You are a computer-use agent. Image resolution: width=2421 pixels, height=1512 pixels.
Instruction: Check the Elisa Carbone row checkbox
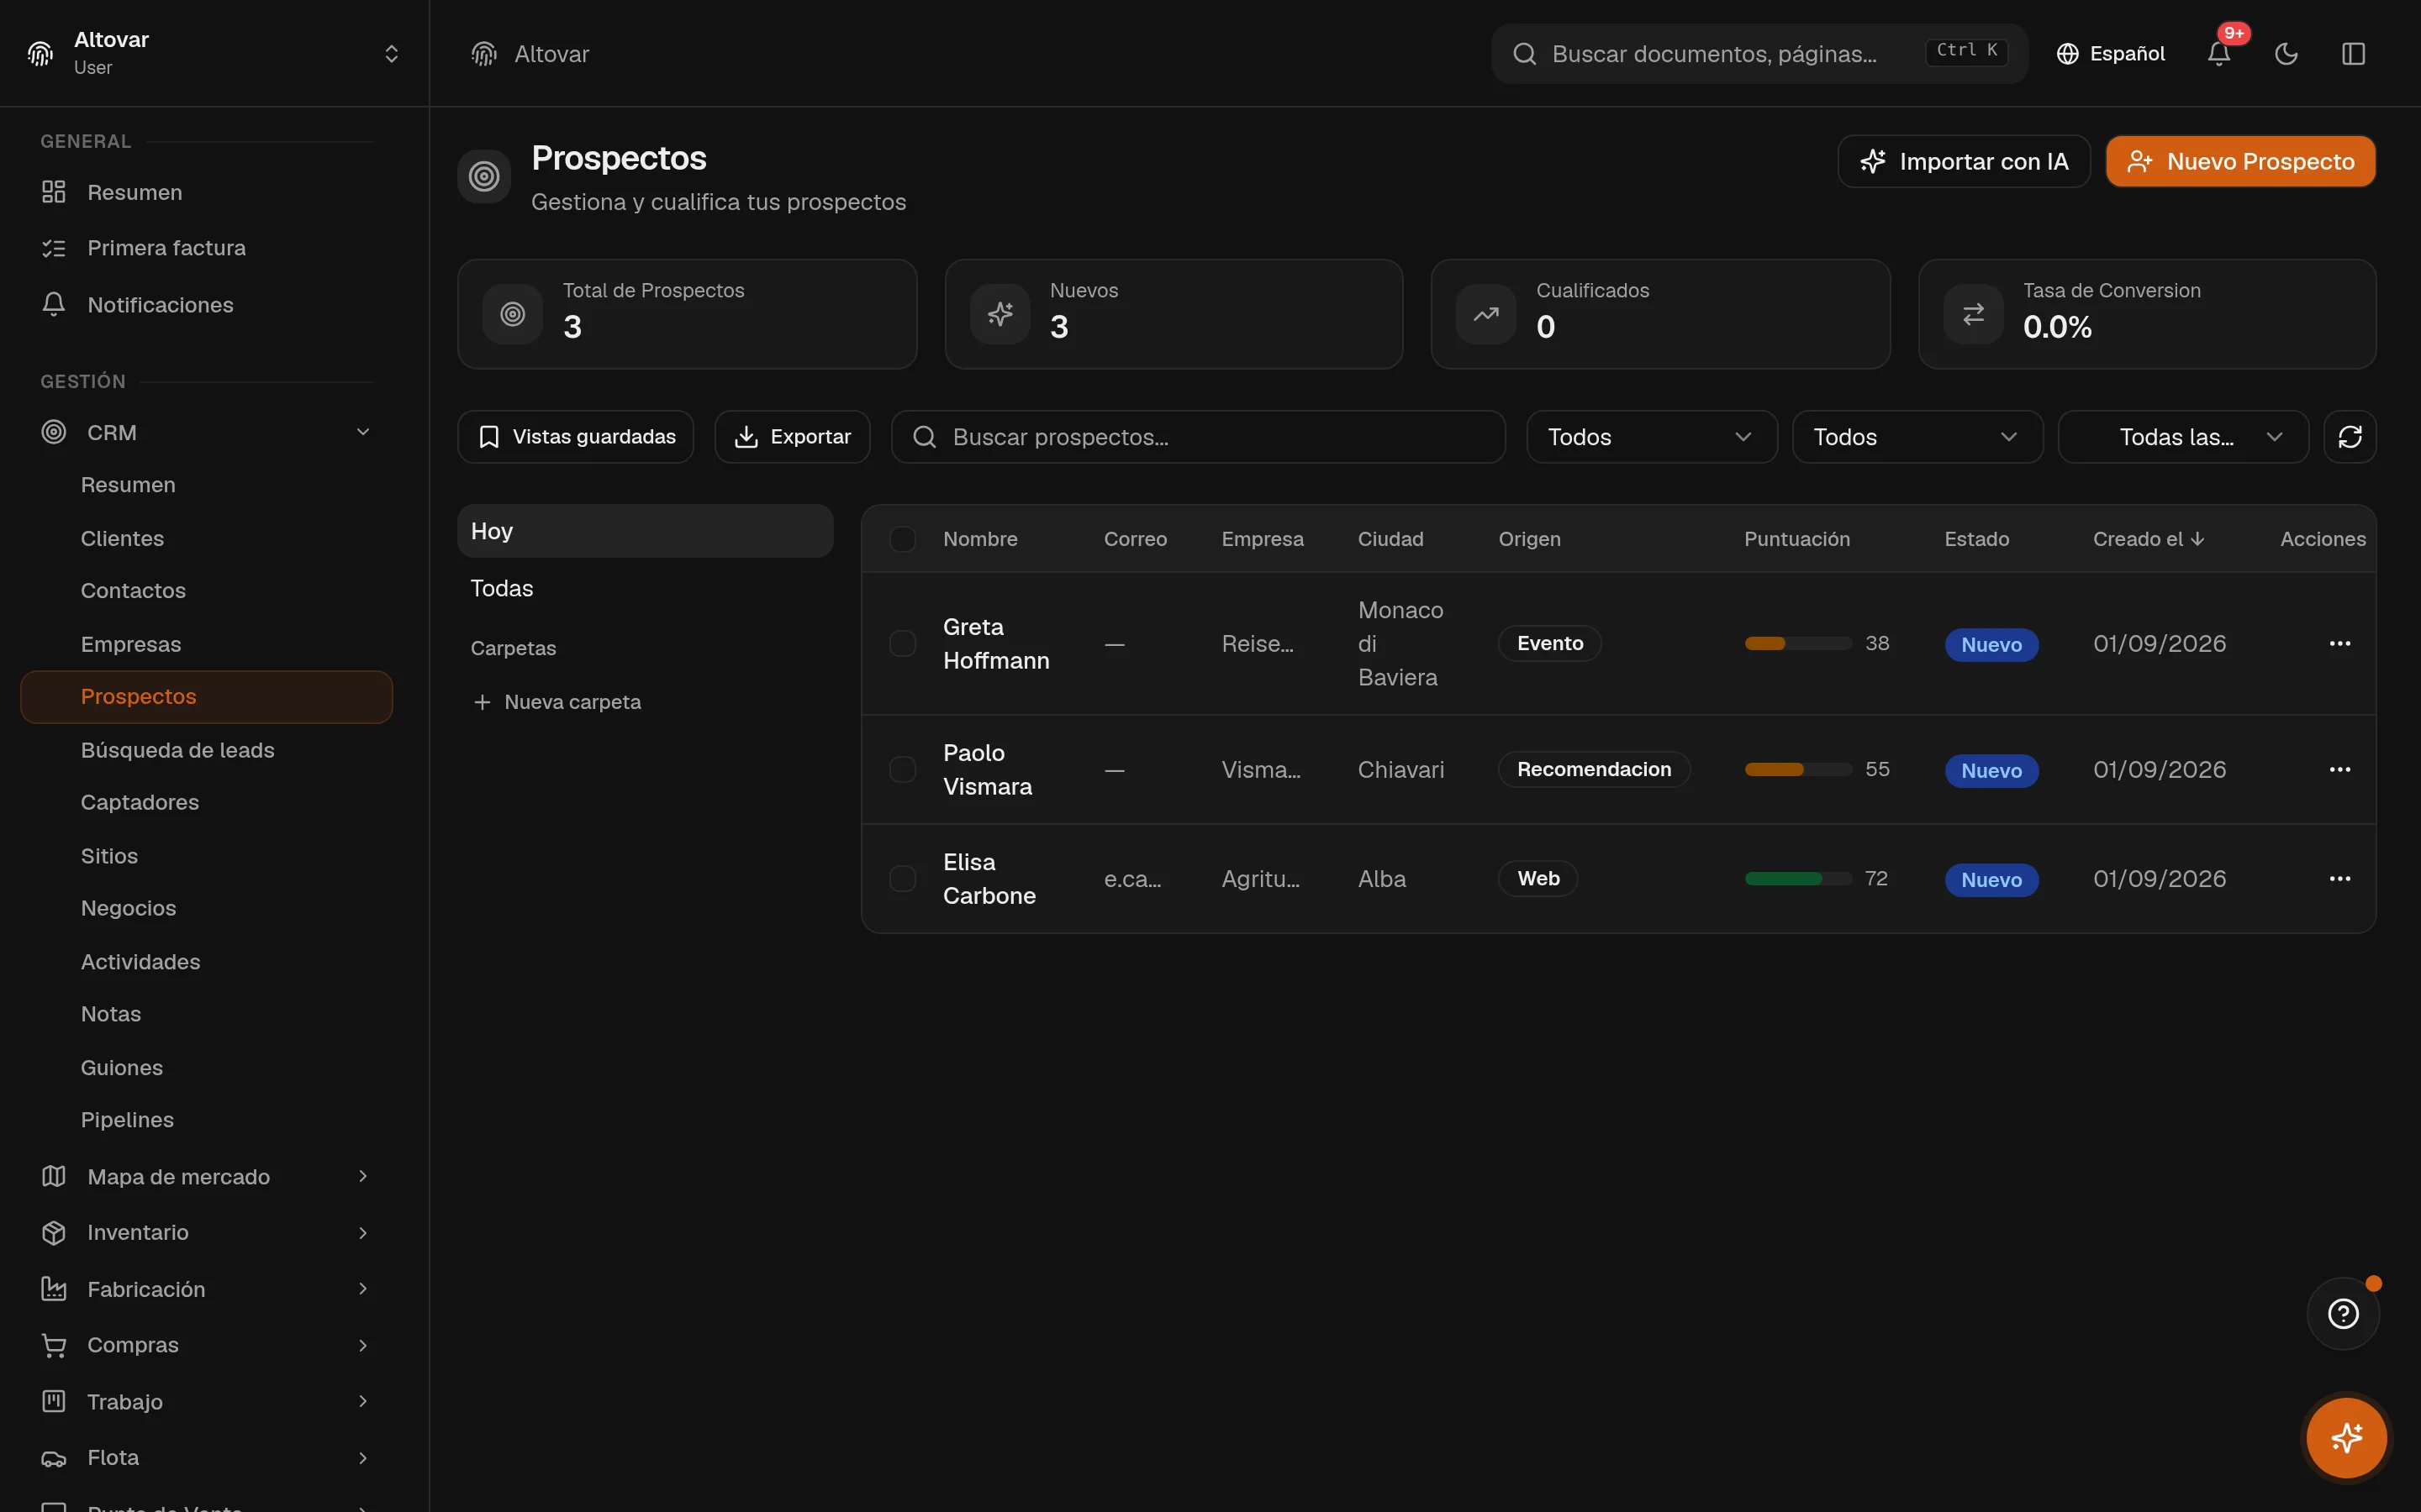902,878
